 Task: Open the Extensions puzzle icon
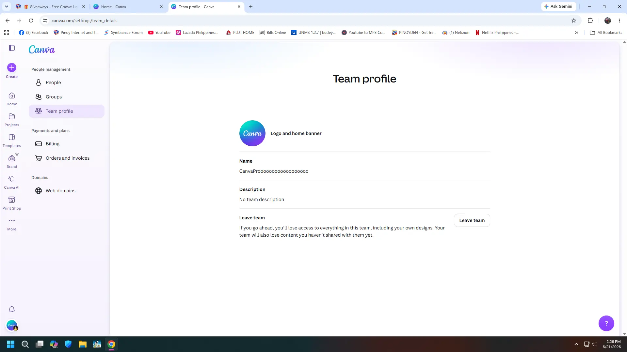point(590,21)
